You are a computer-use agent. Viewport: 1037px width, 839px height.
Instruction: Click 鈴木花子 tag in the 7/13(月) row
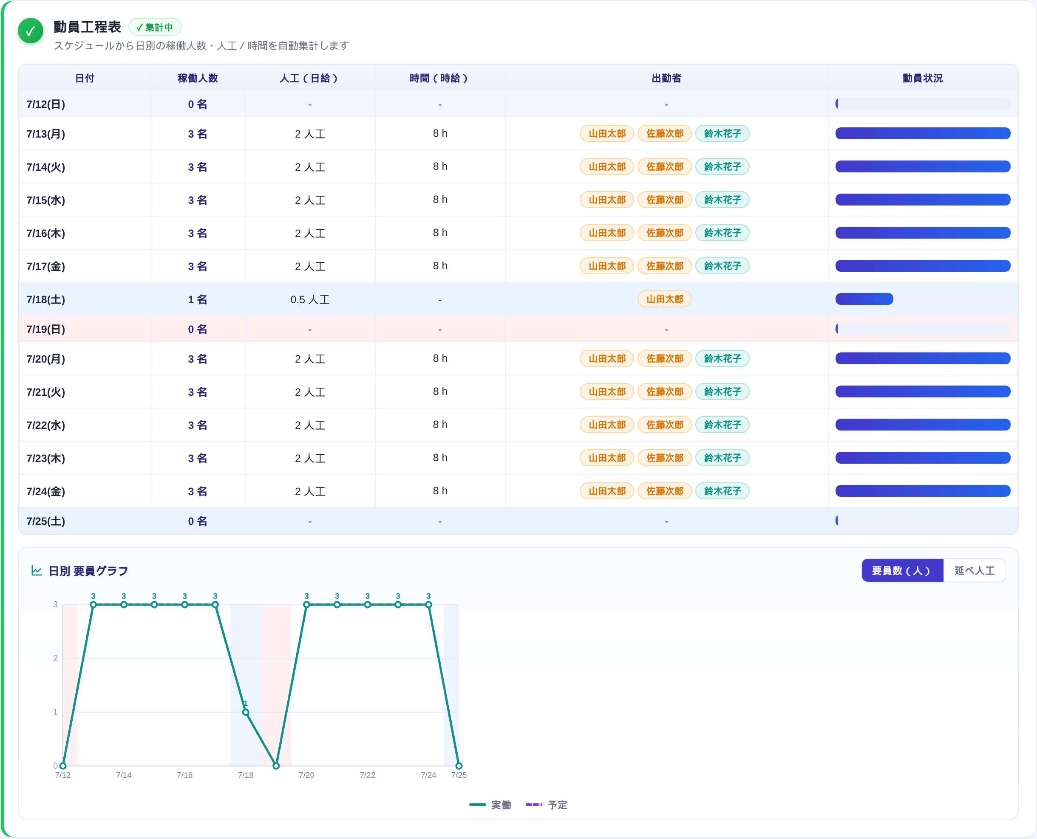tap(722, 133)
